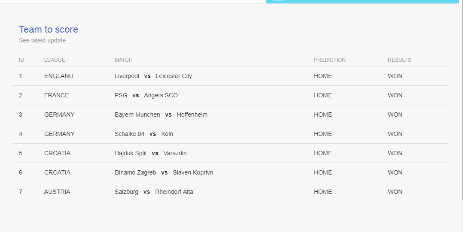This screenshot has height=232, width=463.
Task: Click the PSG vs Angers SCO match
Action: pyautogui.click(x=146, y=95)
